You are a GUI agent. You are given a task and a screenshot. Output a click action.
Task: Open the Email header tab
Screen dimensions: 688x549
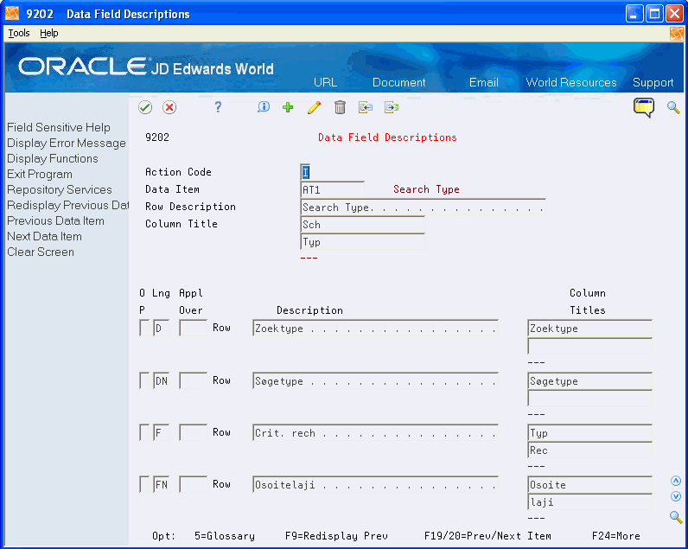coord(483,82)
